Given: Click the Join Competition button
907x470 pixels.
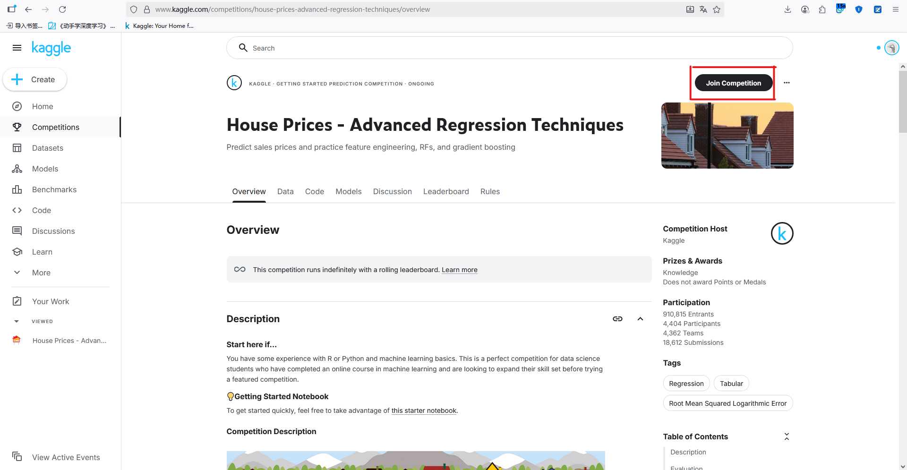Looking at the screenshot, I should point(734,83).
